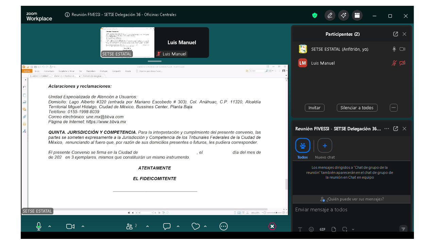Pop out the Participantes panel
Viewport: 435px width, 245px height.
pyautogui.click(x=396, y=34)
